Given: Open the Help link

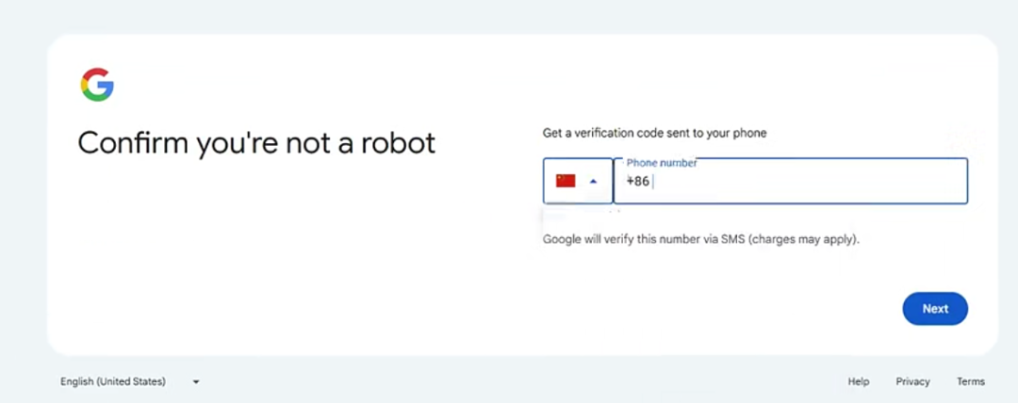Looking at the screenshot, I should [858, 381].
